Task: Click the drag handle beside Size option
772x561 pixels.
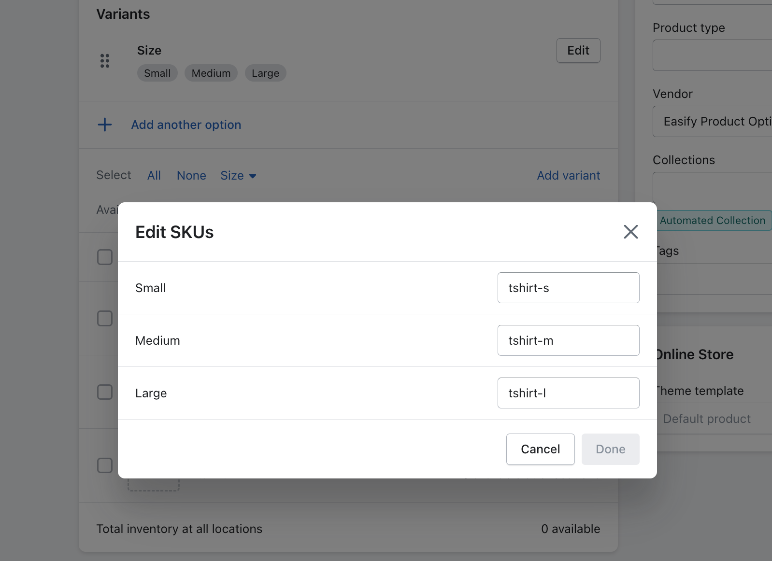Action: click(x=105, y=61)
